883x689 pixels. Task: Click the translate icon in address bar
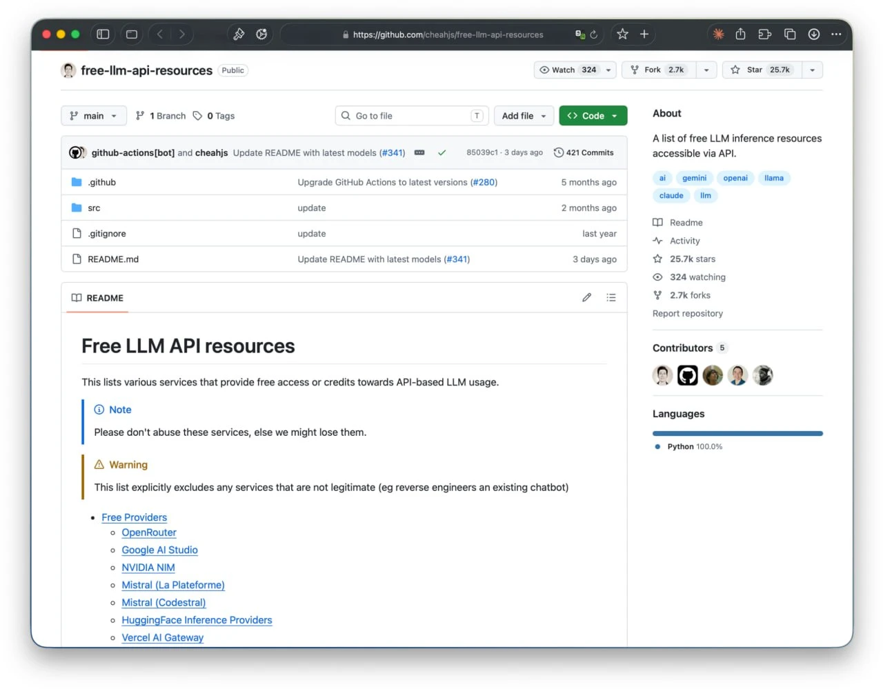580,34
